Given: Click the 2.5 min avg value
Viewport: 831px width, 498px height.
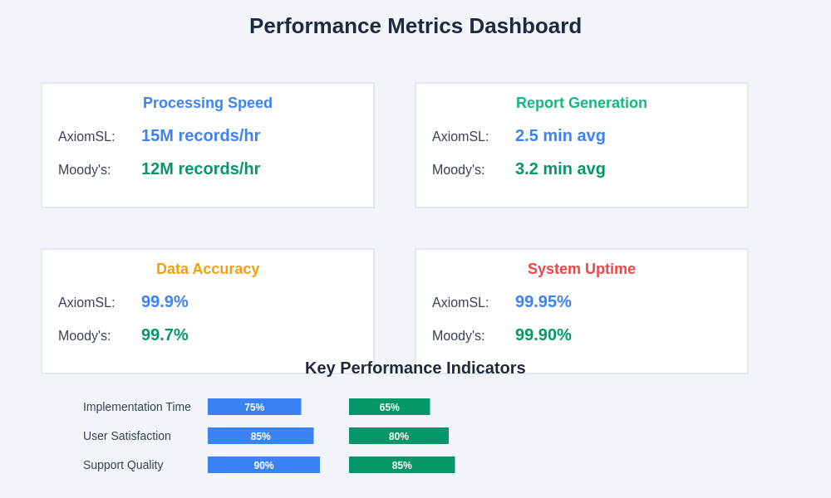Looking at the screenshot, I should point(560,135).
